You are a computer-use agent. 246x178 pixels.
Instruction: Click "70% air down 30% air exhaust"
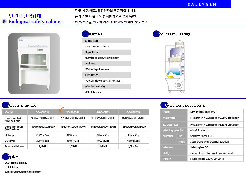[103, 81]
